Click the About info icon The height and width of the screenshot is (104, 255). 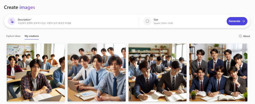tap(240, 36)
